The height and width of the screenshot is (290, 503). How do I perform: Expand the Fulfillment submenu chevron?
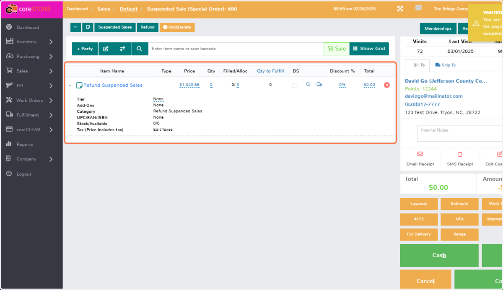point(51,115)
